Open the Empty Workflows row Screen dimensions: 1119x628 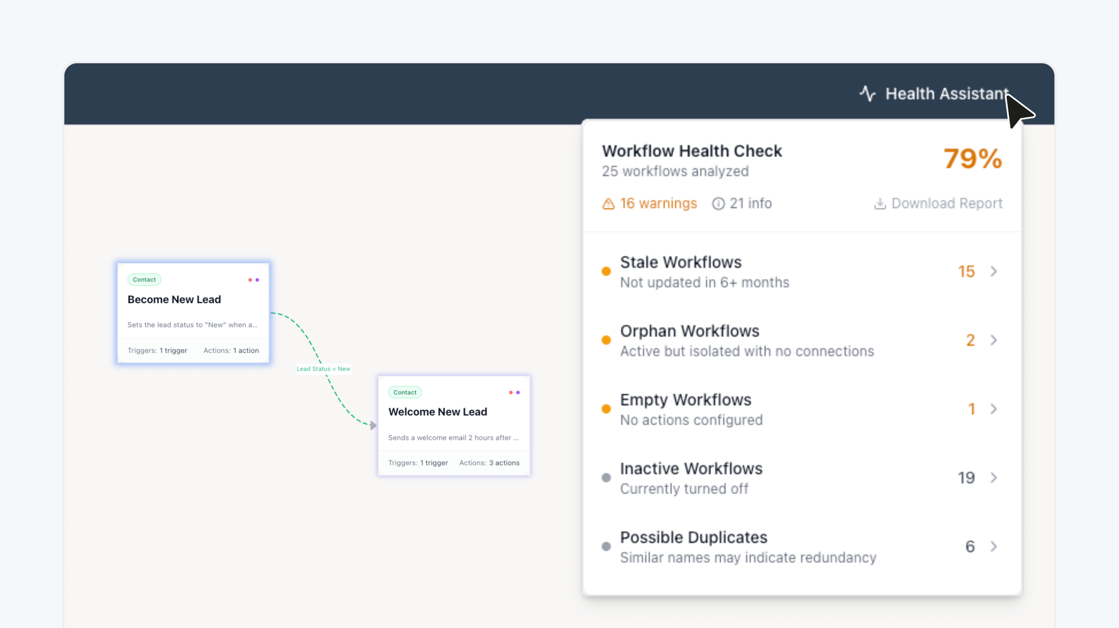coord(802,409)
